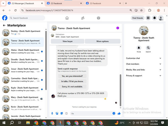Open Task View on the taskbar

pyautogui.click(x=19, y=123)
